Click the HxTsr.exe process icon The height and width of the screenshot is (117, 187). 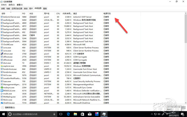[2, 75]
